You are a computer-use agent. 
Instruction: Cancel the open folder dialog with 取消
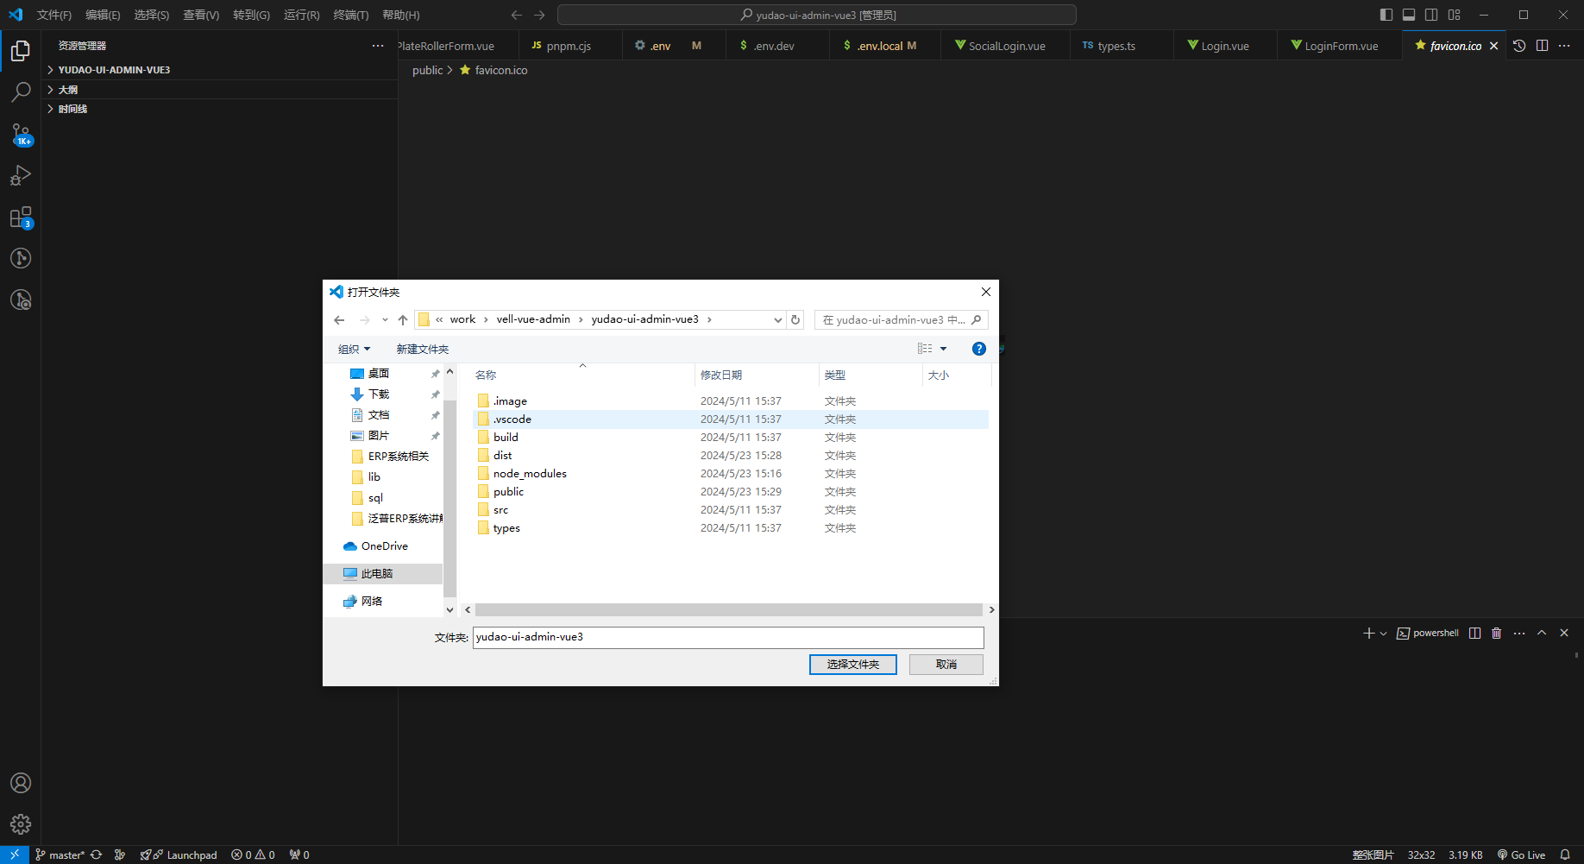point(946,665)
